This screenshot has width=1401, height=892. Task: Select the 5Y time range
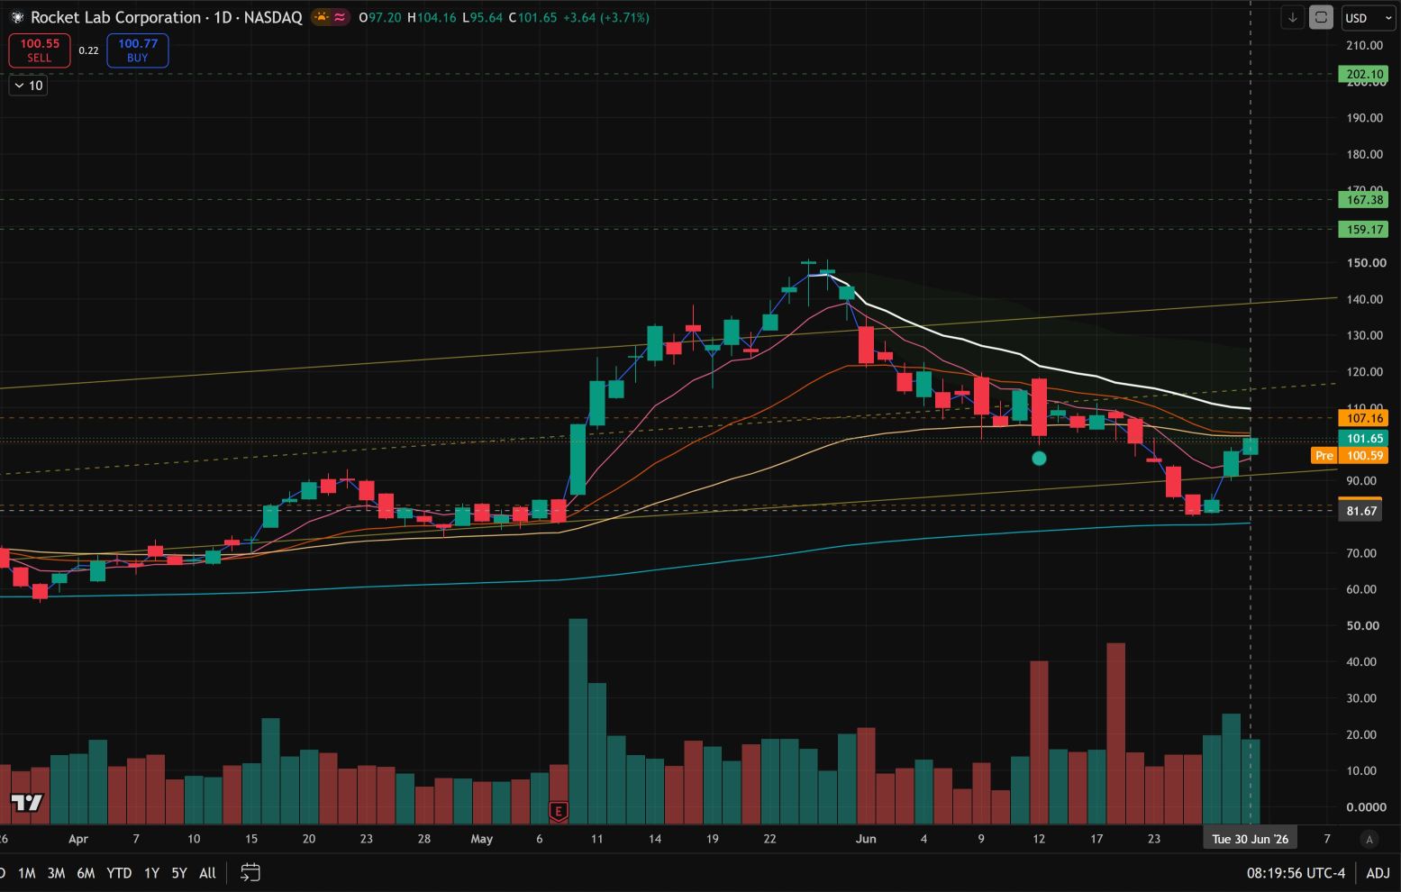coord(179,872)
